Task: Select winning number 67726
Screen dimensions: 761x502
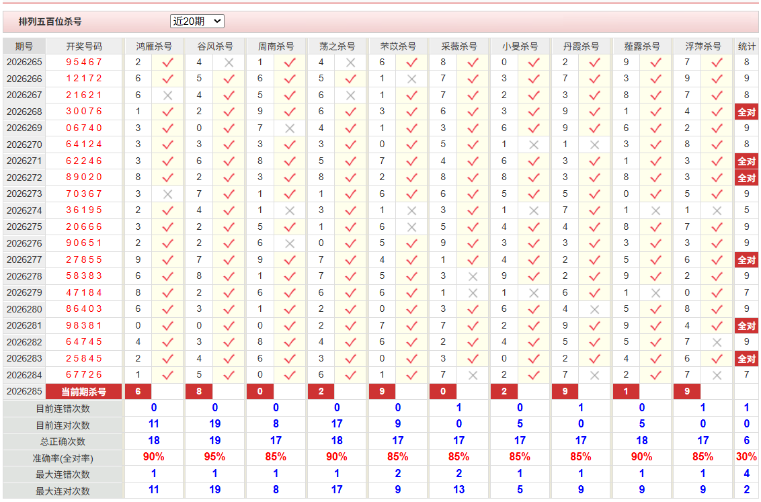Action: [x=84, y=375]
